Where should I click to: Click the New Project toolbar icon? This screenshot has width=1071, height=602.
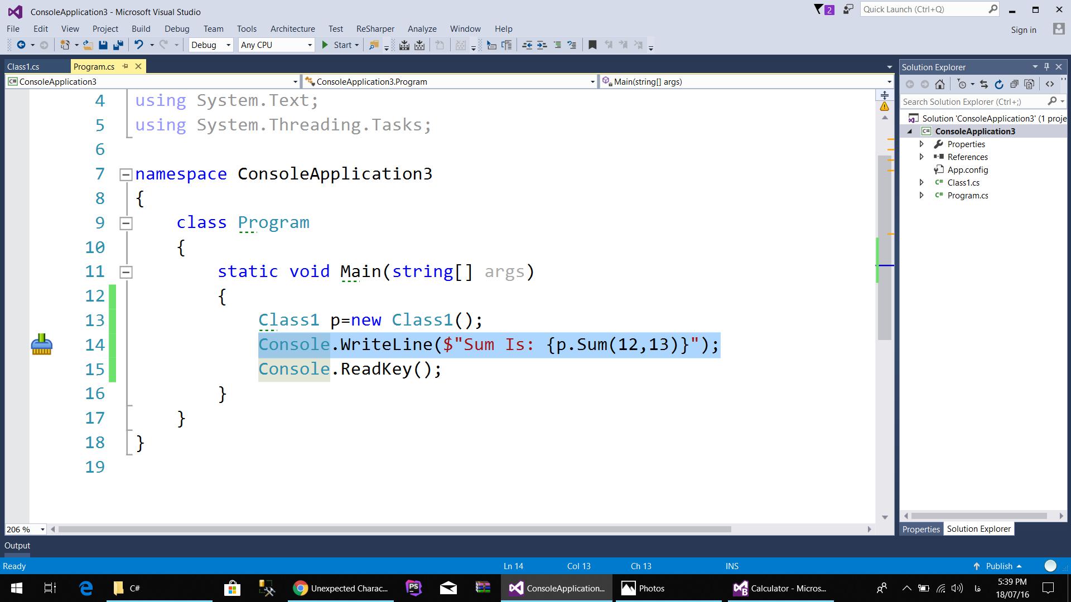[x=65, y=45]
